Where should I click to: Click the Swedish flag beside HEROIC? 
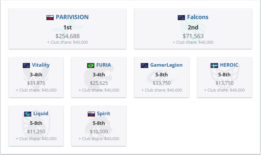point(214,65)
